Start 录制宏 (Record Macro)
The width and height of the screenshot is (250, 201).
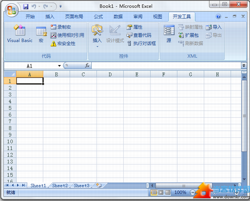coord(60,27)
